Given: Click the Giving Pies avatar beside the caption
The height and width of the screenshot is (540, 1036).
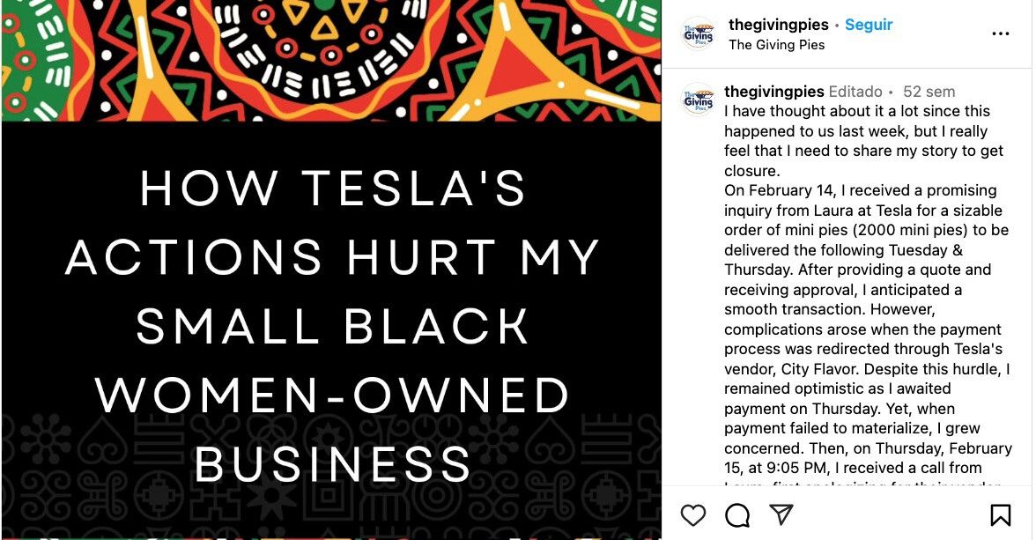Looking at the screenshot, I should coord(699,100).
